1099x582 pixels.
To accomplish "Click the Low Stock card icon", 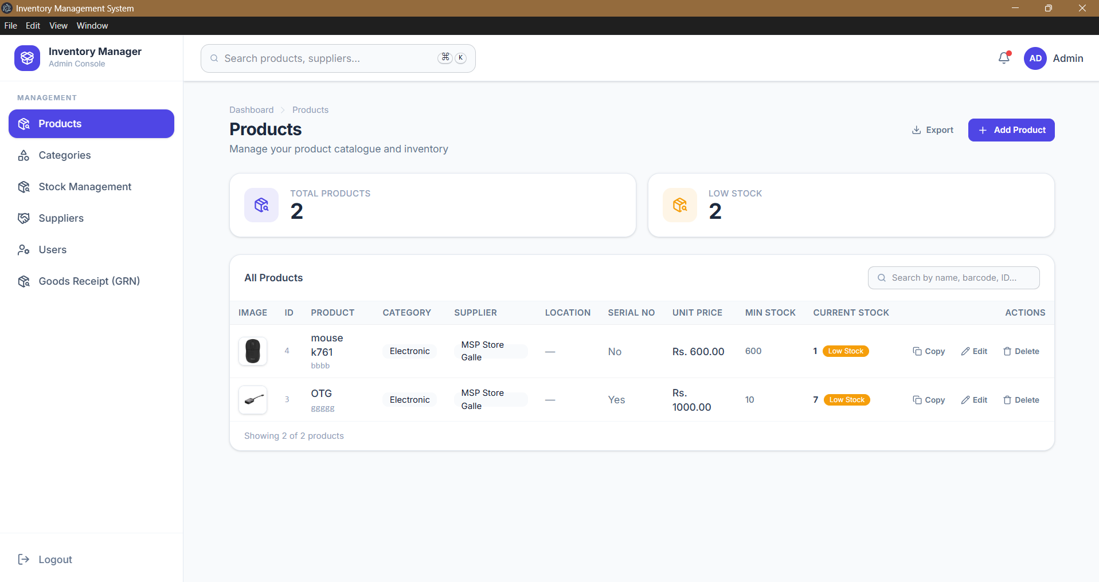I will [680, 205].
